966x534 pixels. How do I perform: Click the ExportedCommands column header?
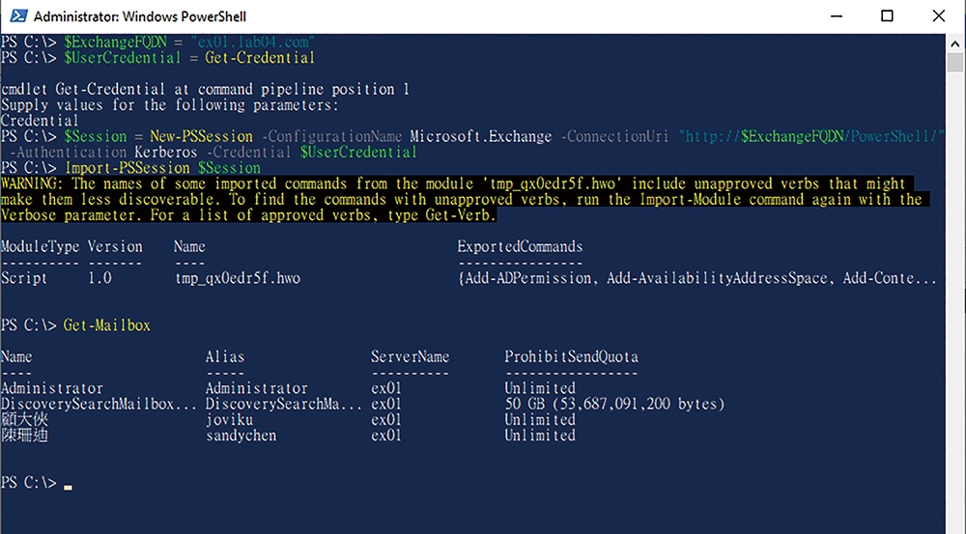pos(520,246)
